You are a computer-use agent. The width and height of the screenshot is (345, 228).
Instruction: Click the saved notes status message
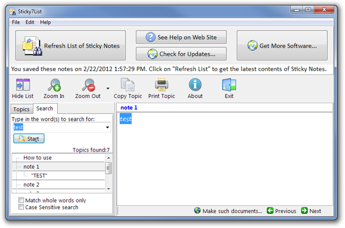click(169, 69)
